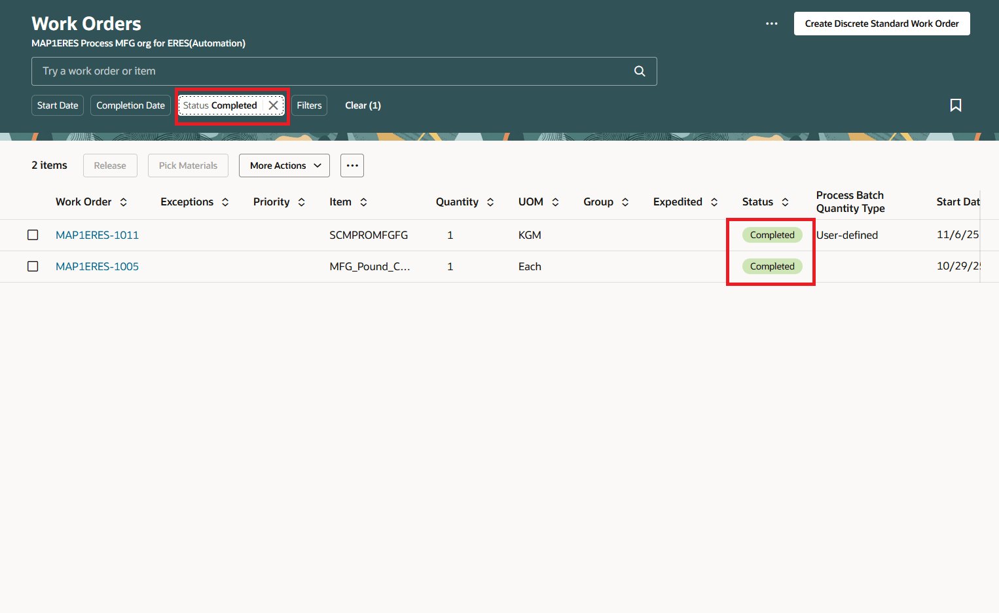Open the header more options ellipsis

coord(772,24)
